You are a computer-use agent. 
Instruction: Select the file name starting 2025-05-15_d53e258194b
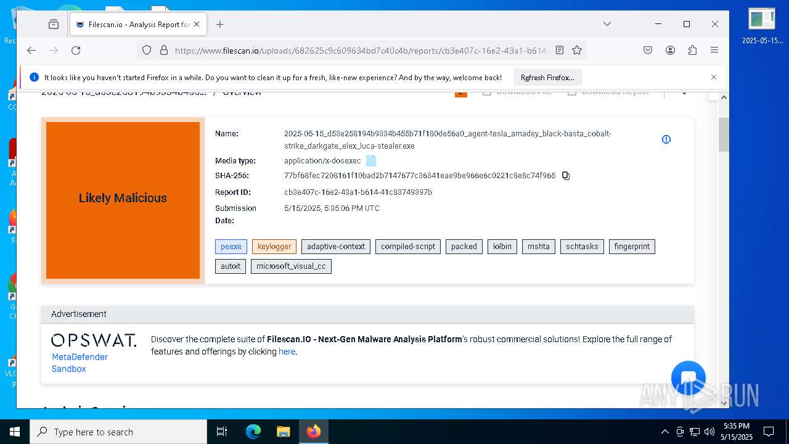[x=448, y=140]
